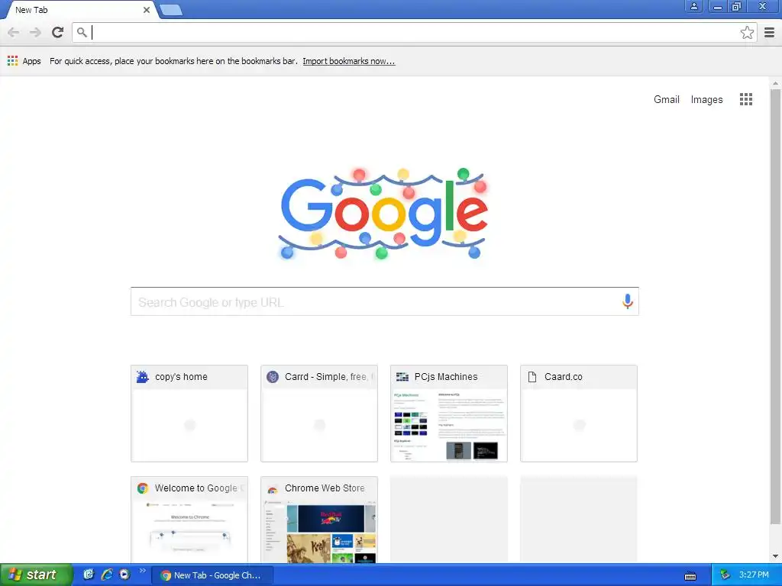Click the Show Desktop quick launch icon

89,575
